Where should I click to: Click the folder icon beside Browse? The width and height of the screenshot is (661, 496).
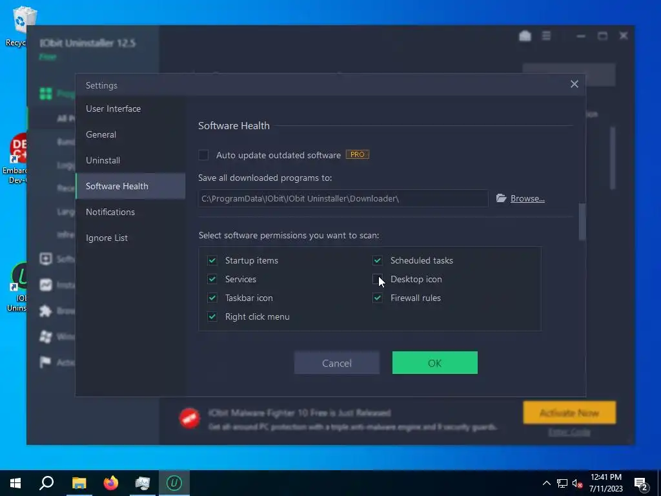501,198
